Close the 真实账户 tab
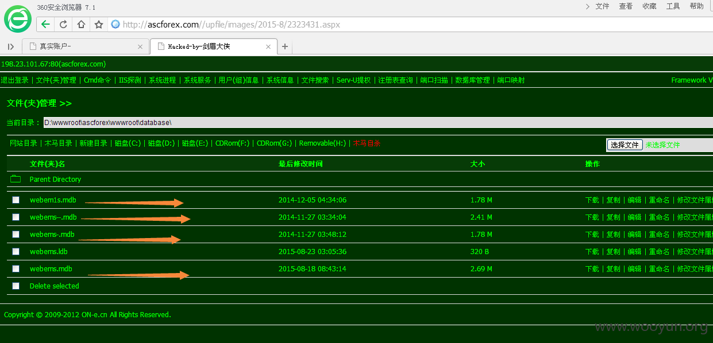Screen dimensions: 713x343 click(140, 46)
